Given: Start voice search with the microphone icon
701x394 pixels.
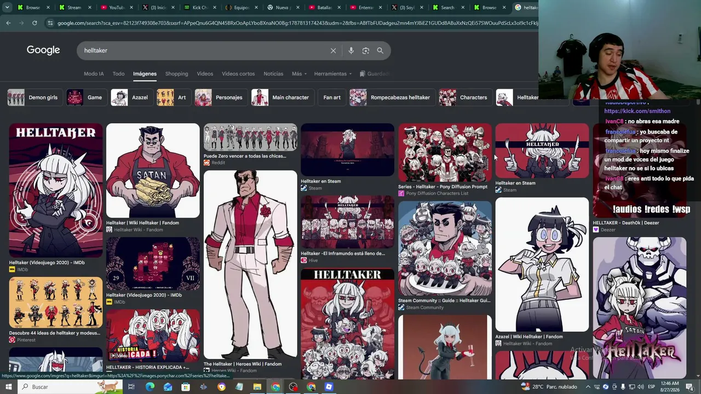Looking at the screenshot, I should click(x=351, y=50).
